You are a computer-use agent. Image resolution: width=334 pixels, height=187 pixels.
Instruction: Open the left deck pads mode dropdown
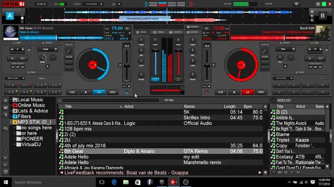(x=15, y=78)
